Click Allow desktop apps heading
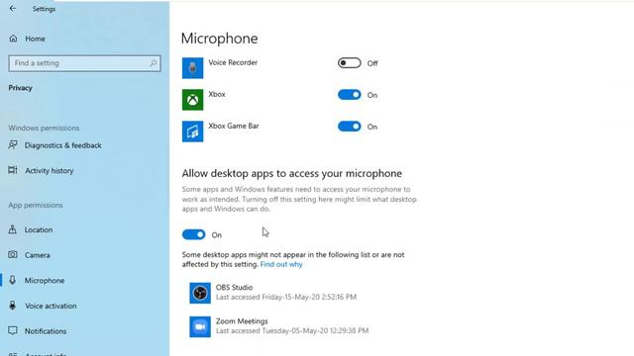Viewport: 634px width, 356px height. click(x=291, y=174)
